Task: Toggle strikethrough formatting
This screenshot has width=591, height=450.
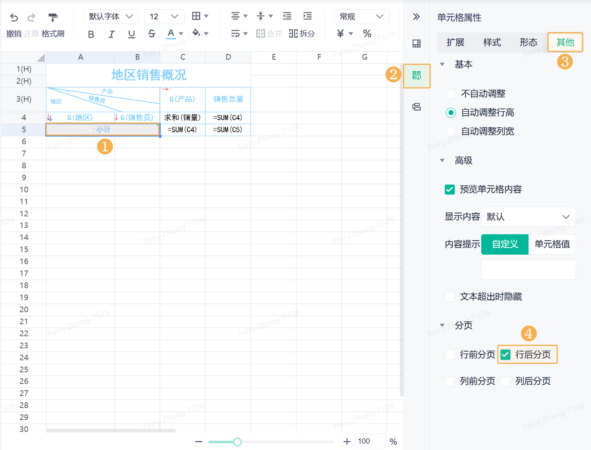Action: [151, 34]
